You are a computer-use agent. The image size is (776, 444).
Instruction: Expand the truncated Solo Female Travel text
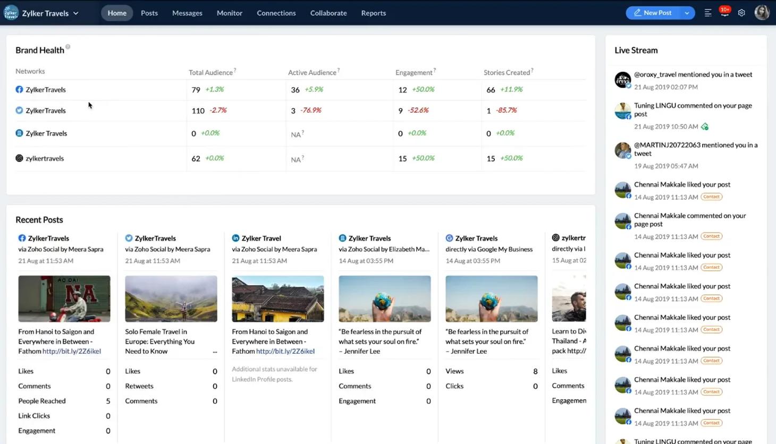(215, 352)
